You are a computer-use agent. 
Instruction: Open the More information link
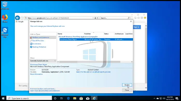pyautogui.click(x=36, y=74)
